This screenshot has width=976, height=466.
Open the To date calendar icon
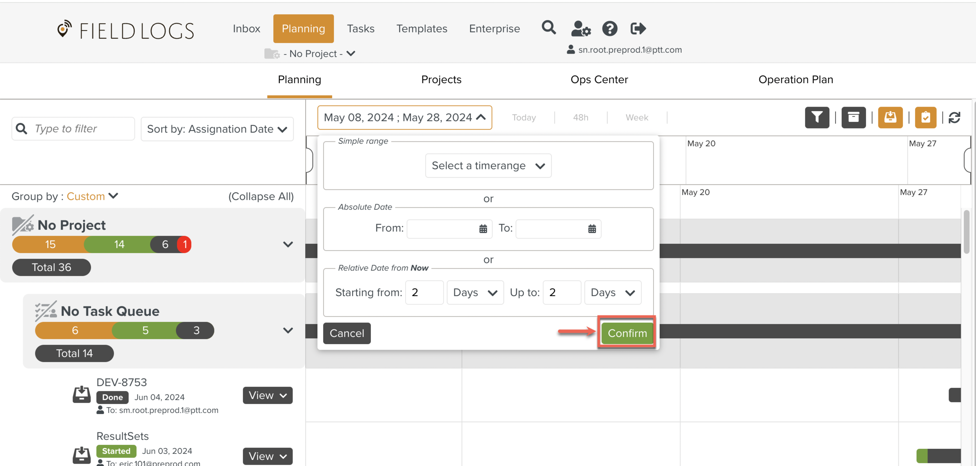(592, 229)
